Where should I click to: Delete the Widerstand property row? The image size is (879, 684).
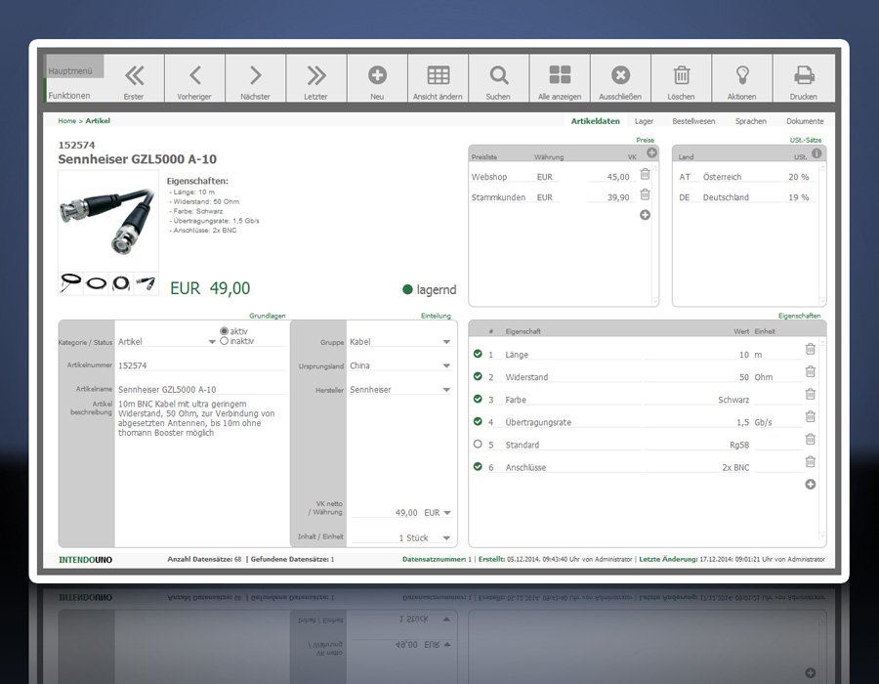tap(810, 371)
